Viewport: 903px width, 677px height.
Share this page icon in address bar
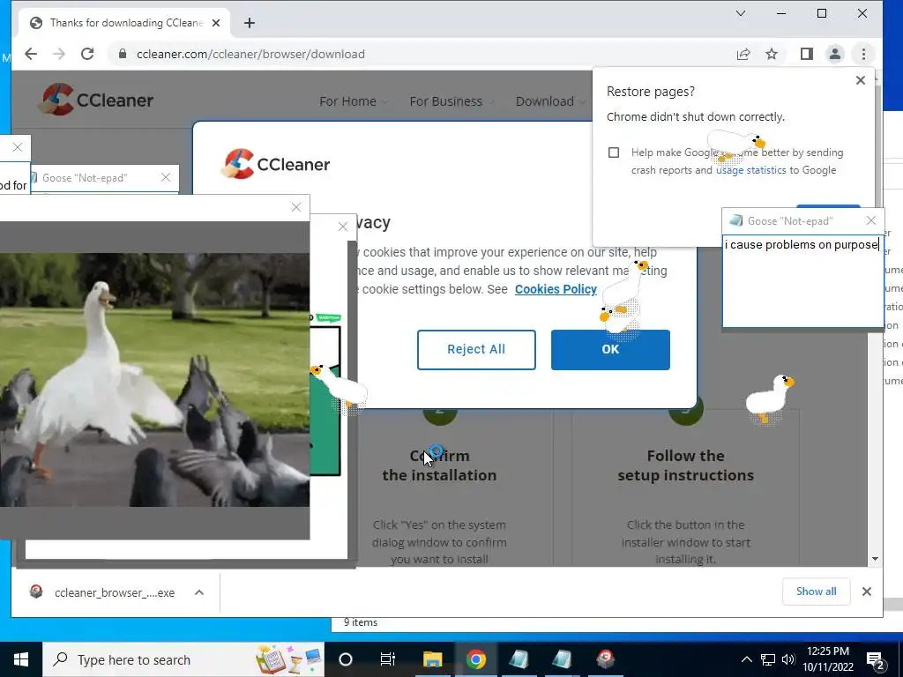(743, 54)
